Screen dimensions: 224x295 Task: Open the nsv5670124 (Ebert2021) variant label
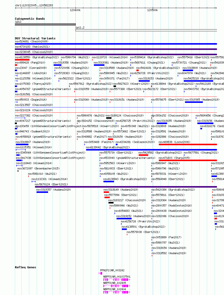pos(51,184)
